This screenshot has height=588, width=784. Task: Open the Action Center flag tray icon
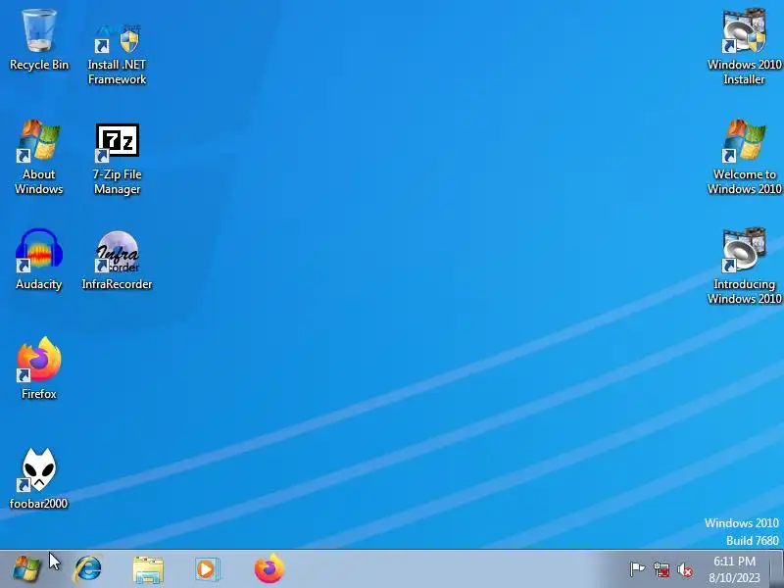(637, 569)
